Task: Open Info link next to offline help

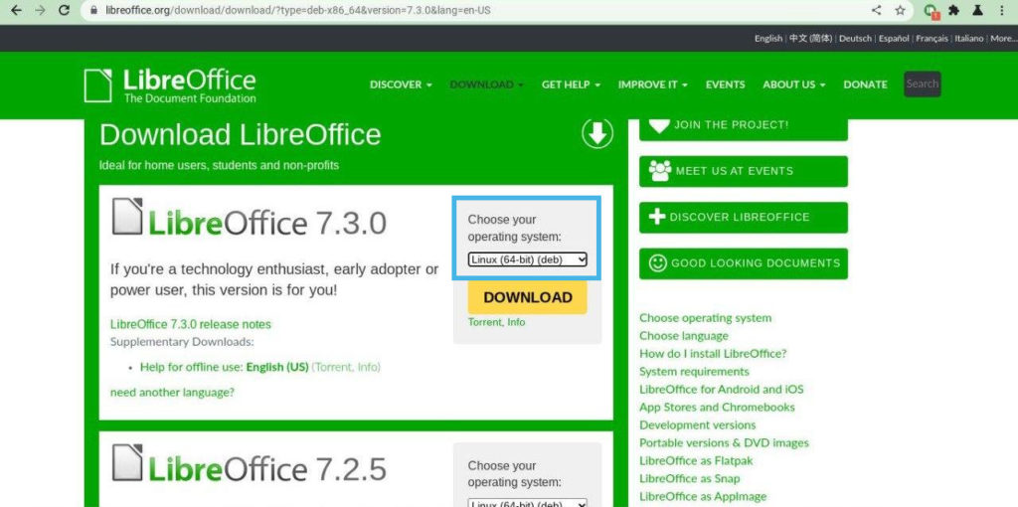Action: [368, 367]
